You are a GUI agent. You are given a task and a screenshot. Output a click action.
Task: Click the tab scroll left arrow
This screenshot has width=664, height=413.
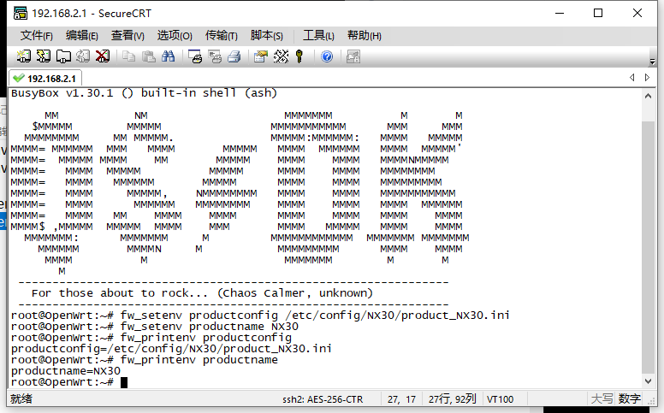coord(631,78)
